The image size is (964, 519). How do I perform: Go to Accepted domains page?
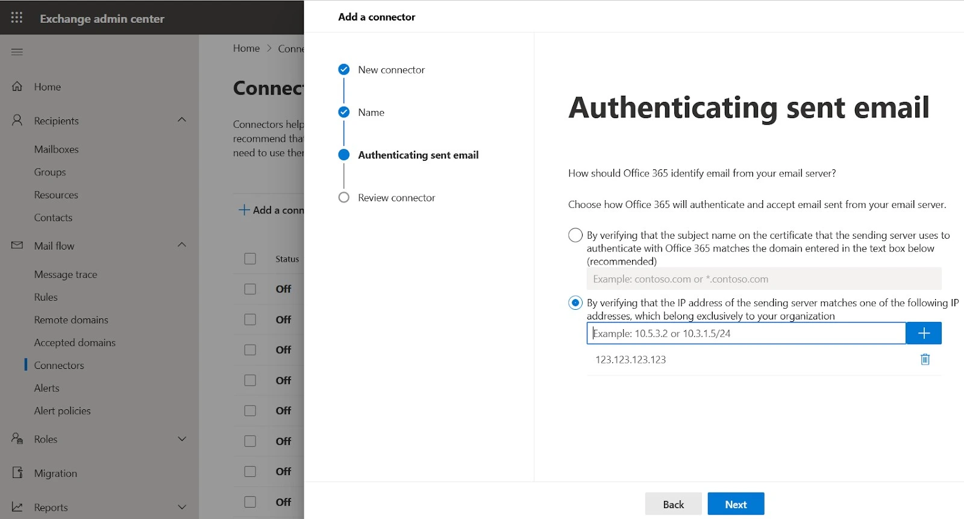point(75,342)
